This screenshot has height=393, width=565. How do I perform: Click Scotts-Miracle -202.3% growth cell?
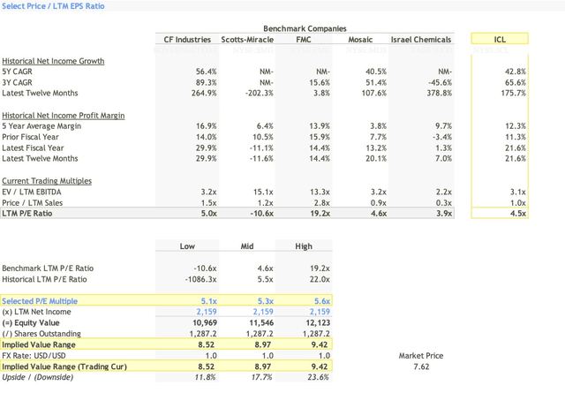tap(260, 93)
